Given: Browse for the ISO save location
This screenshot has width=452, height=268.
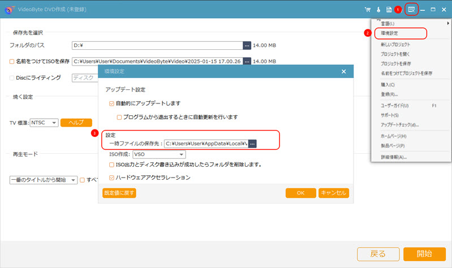Looking at the screenshot, I should (247, 62).
